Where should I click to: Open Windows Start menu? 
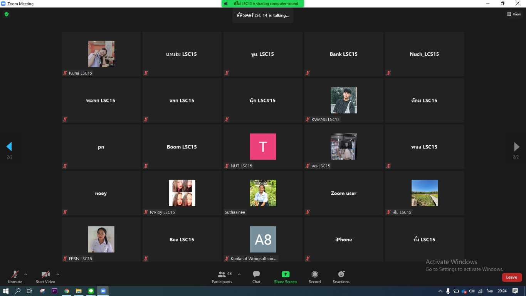[6, 291]
